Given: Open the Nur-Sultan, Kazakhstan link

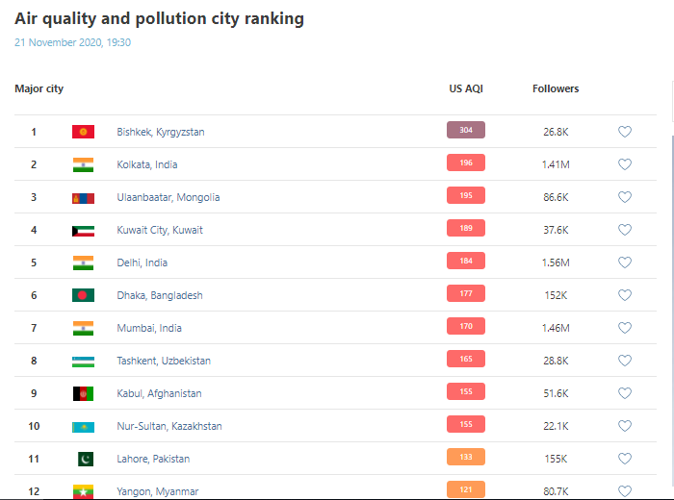Looking at the screenshot, I should click(x=168, y=426).
